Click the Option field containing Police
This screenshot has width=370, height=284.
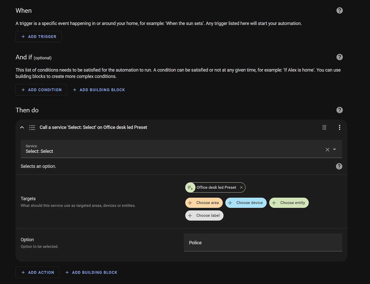263,243
